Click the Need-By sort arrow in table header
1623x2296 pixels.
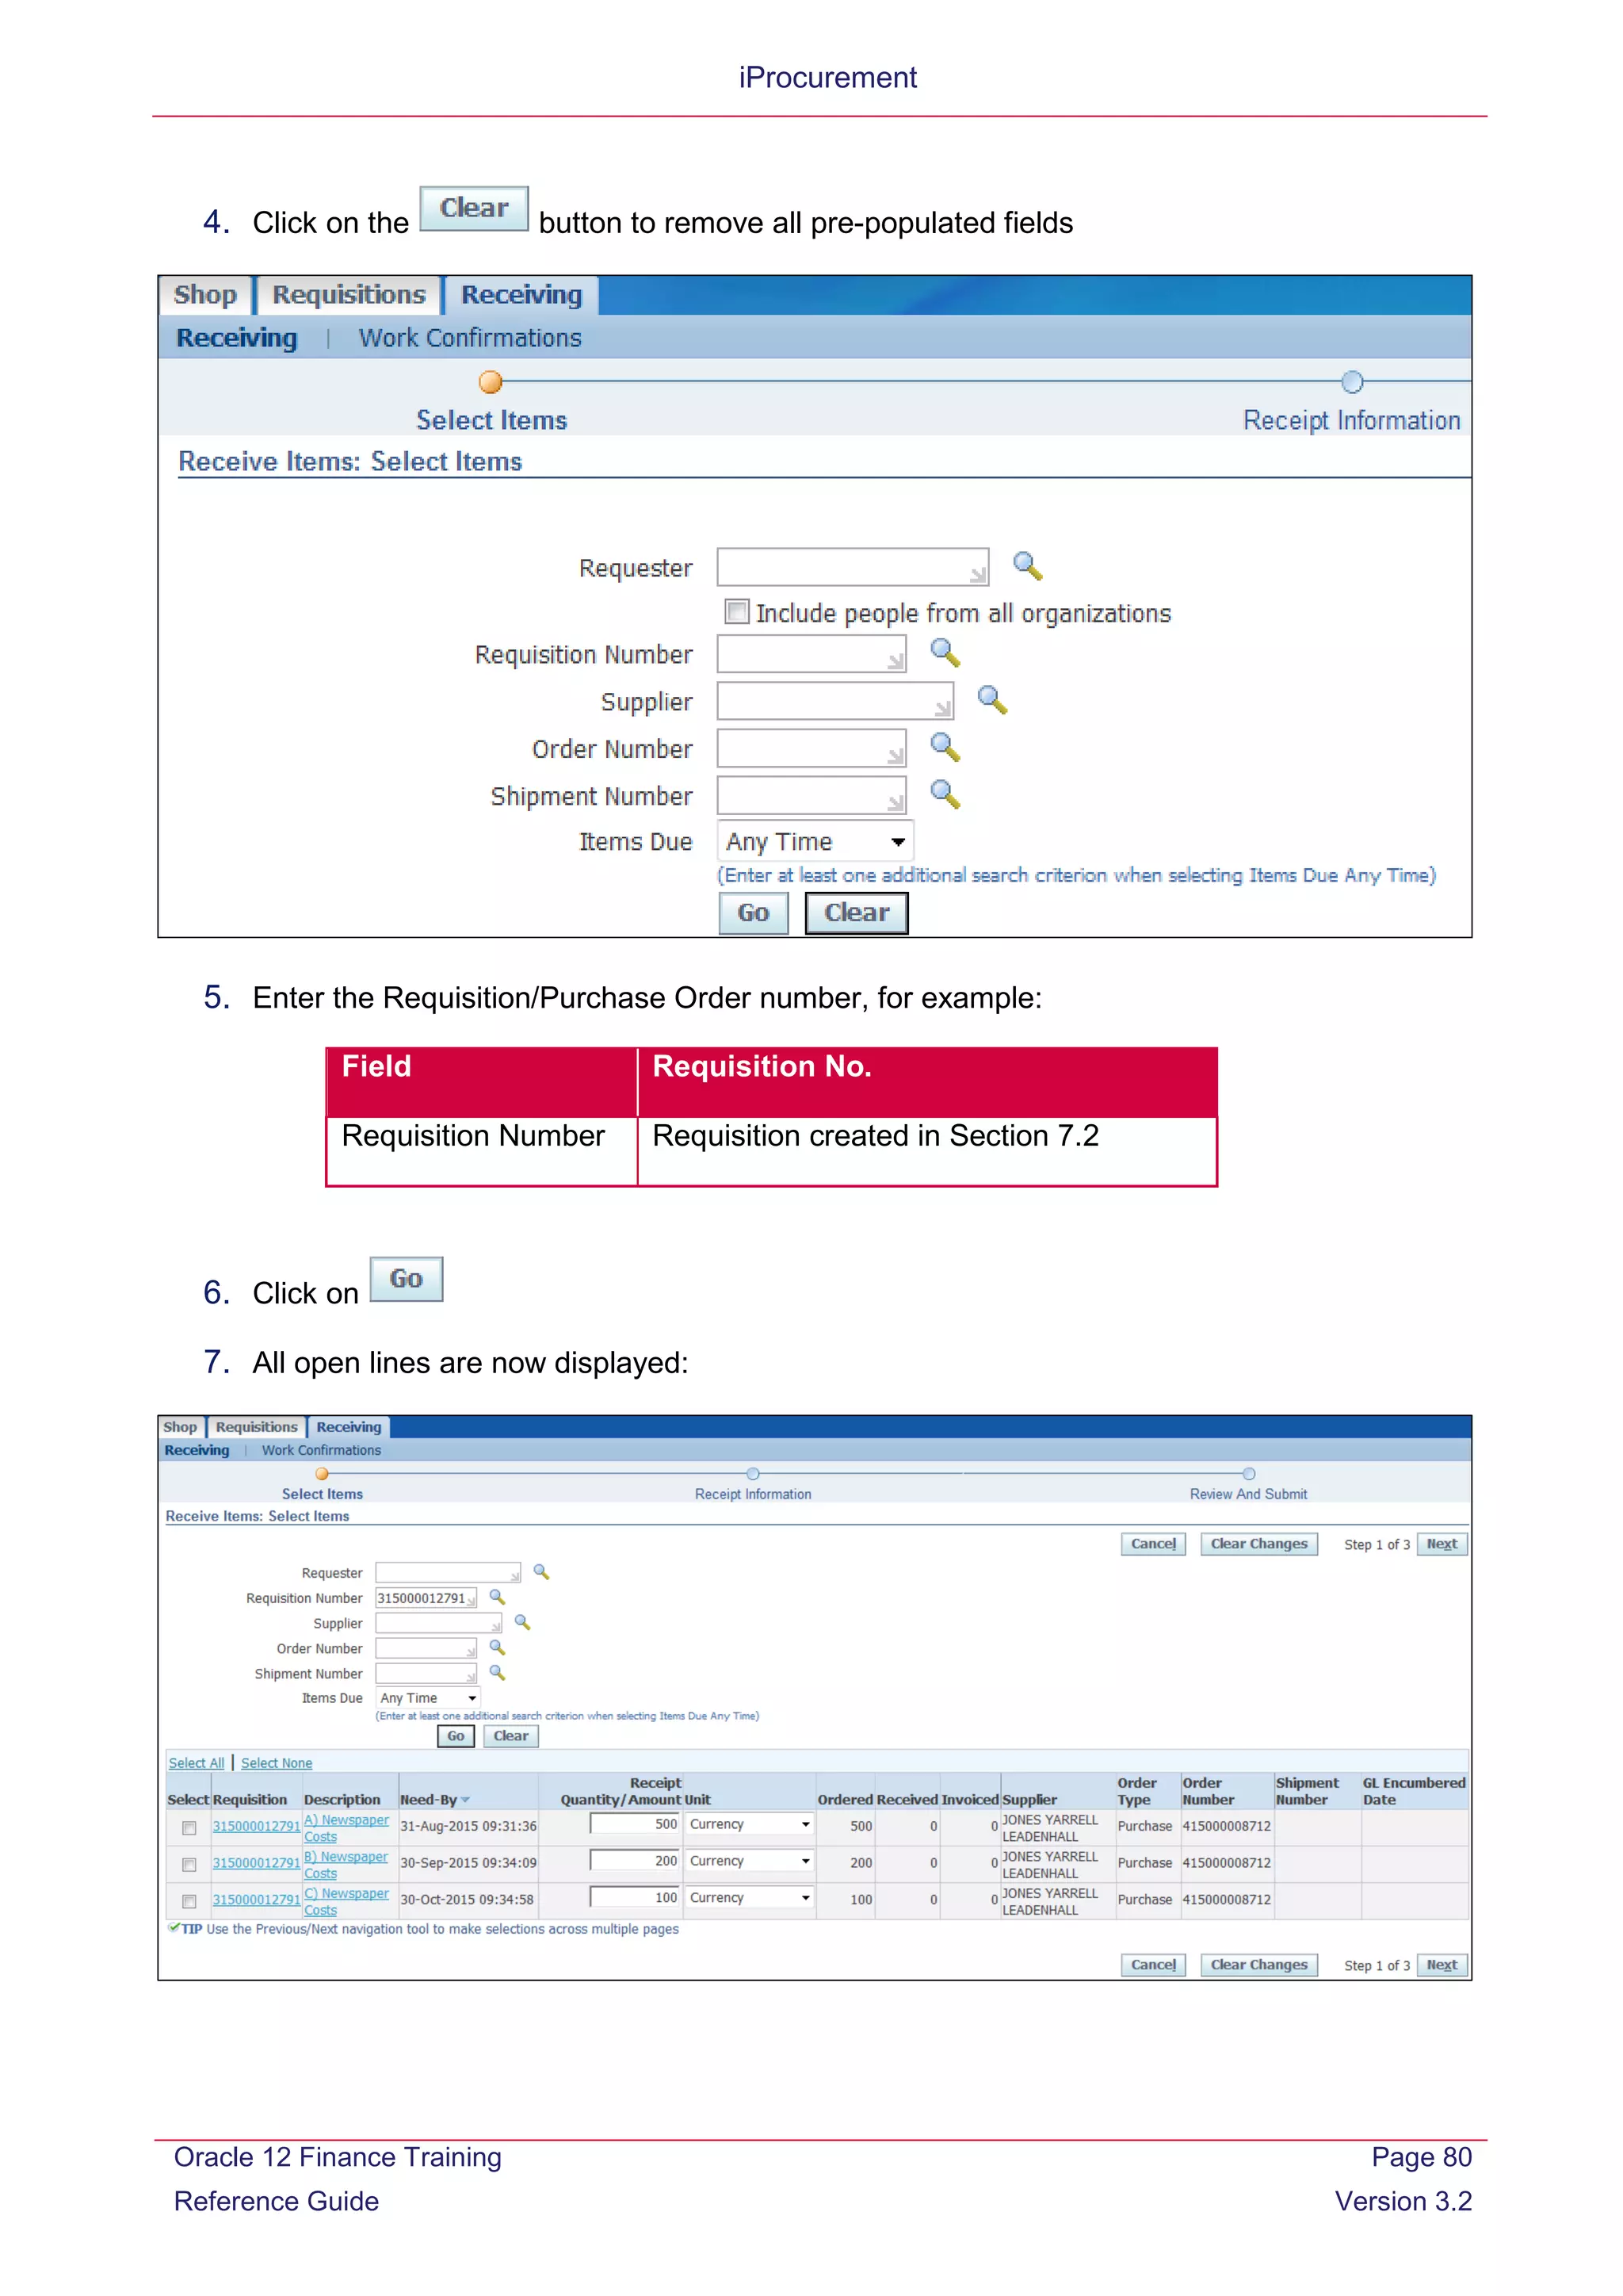[466, 1800]
